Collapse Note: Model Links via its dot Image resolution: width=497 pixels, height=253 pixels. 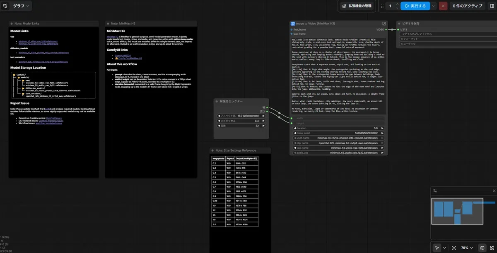click(11, 24)
